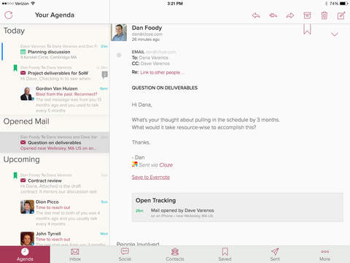
Task: Open the Sent tab paper plane
Action: pos(275,254)
